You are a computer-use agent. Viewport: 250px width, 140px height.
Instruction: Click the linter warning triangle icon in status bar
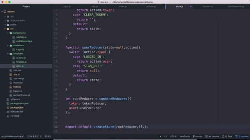tap(33, 136)
